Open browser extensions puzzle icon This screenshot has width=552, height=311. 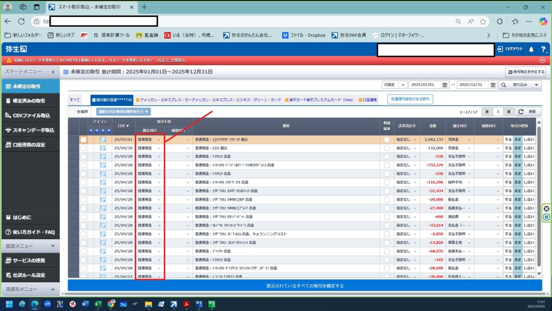pos(500,21)
